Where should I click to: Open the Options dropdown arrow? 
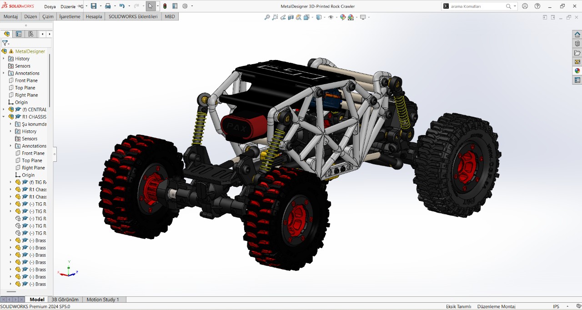pos(192,6)
